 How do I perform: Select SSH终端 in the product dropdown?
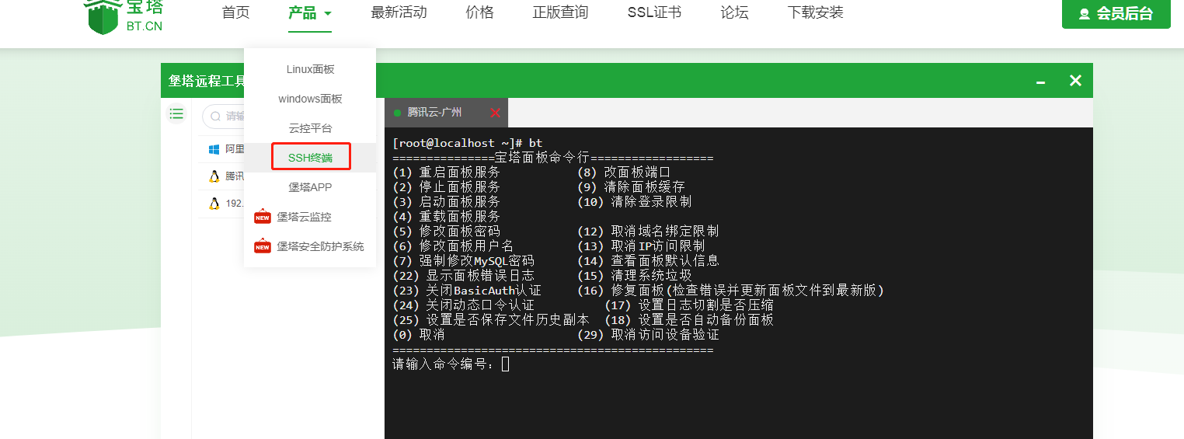[310, 158]
